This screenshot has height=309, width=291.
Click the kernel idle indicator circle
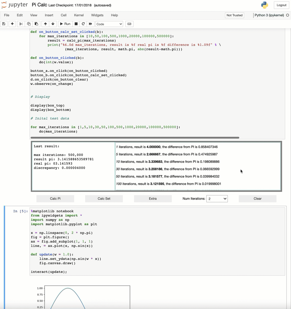(x=287, y=15)
